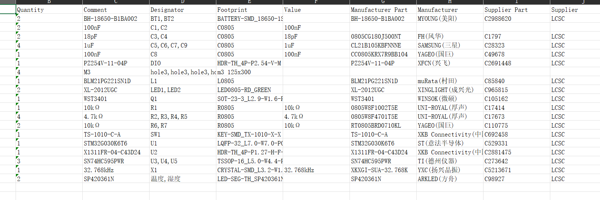Image resolution: width=600 pixels, height=200 pixels.
Task: Select the XL-2012UGC comment cell
Action: point(116,90)
